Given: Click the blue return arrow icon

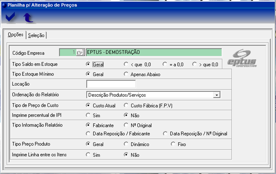Looking at the screenshot, I should pos(28,18).
